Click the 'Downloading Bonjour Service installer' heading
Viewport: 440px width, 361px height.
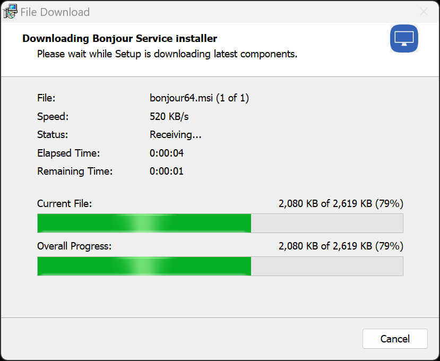point(120,38)
